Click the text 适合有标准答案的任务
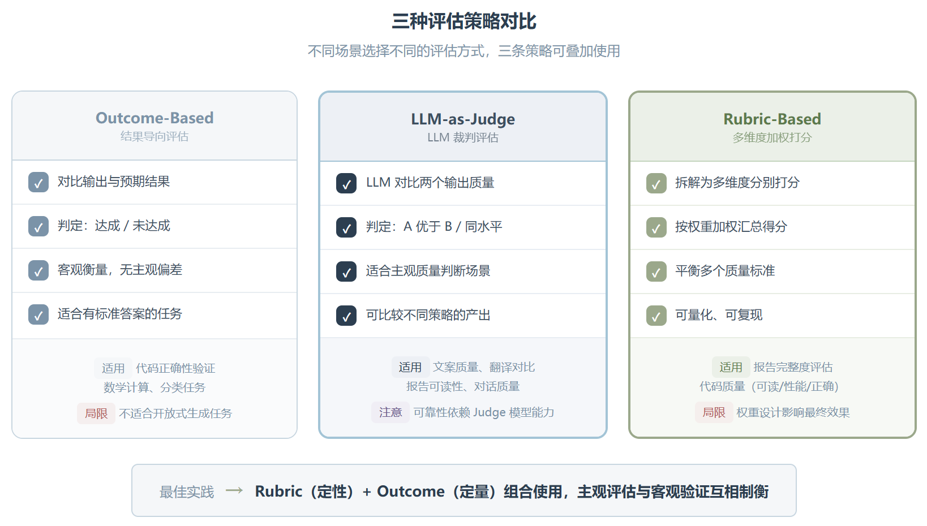 point(120,314)
